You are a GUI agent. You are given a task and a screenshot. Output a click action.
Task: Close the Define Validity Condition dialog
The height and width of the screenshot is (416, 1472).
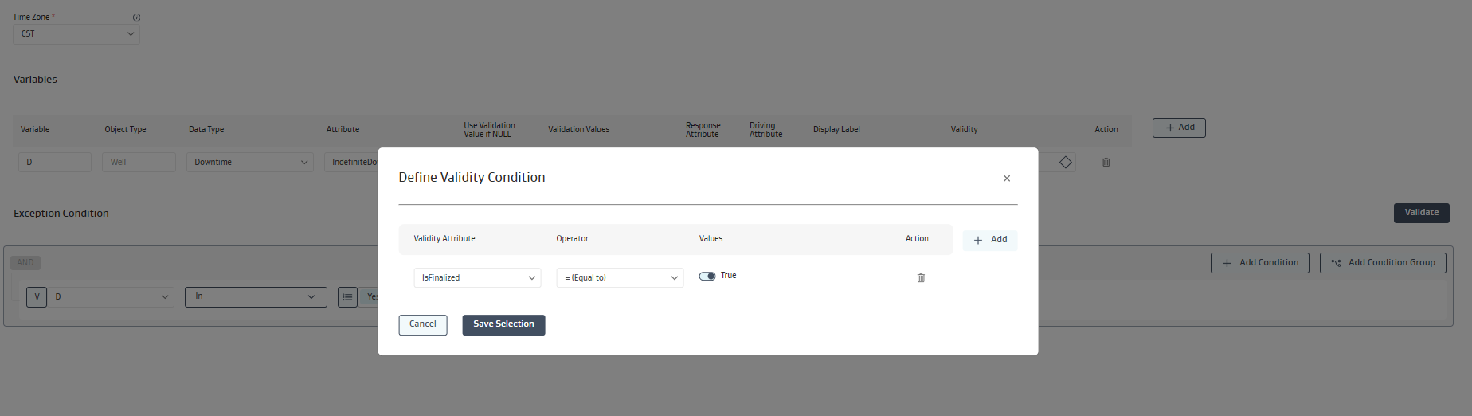pos(1006,179)
